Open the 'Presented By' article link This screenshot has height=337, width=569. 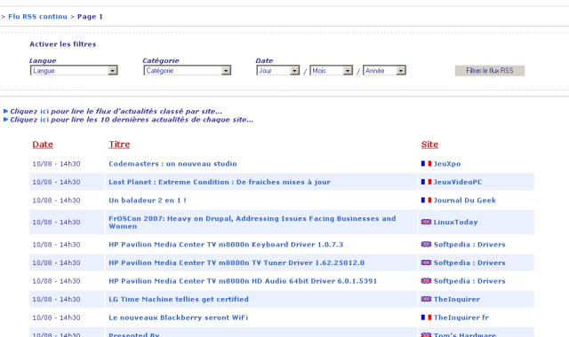(134, 334)
